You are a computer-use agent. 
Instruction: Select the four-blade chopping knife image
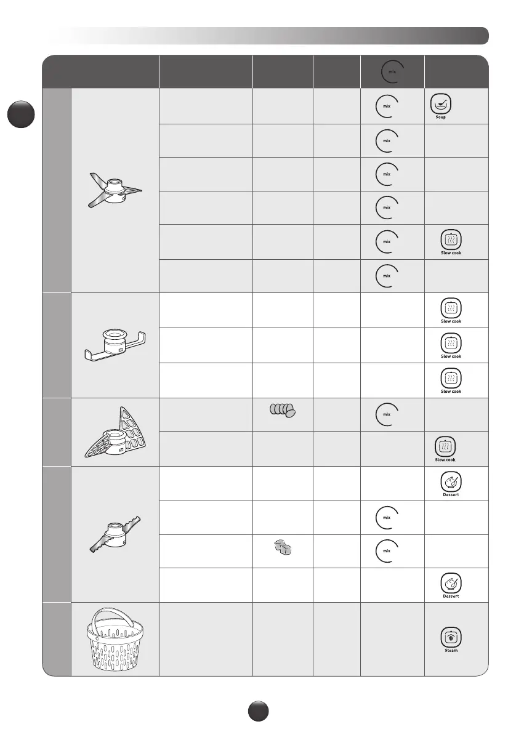click(x=115, y=191)
